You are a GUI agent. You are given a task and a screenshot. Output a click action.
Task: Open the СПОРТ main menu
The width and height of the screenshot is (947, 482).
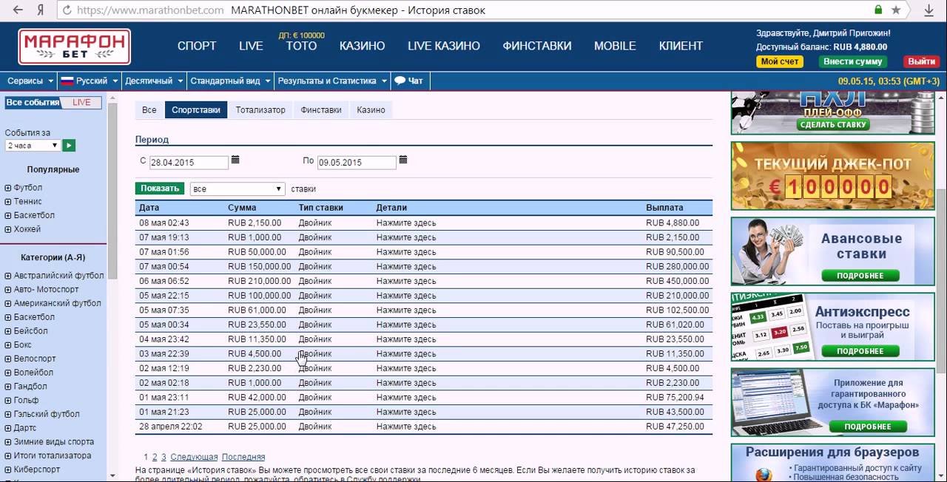[x=197, y=46]
